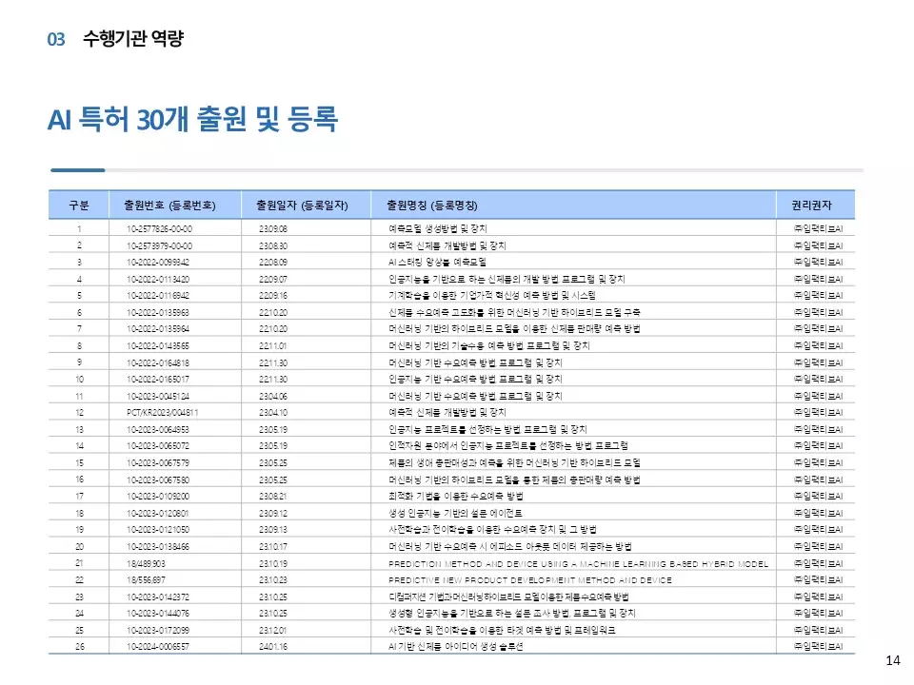914x685 pixels.
Task: Click the filing date 22.09.07
Action: point(273,279)
